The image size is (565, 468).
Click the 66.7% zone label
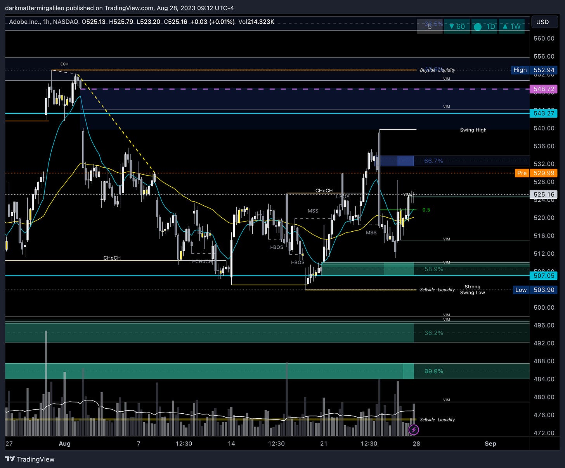click(433, 161)
